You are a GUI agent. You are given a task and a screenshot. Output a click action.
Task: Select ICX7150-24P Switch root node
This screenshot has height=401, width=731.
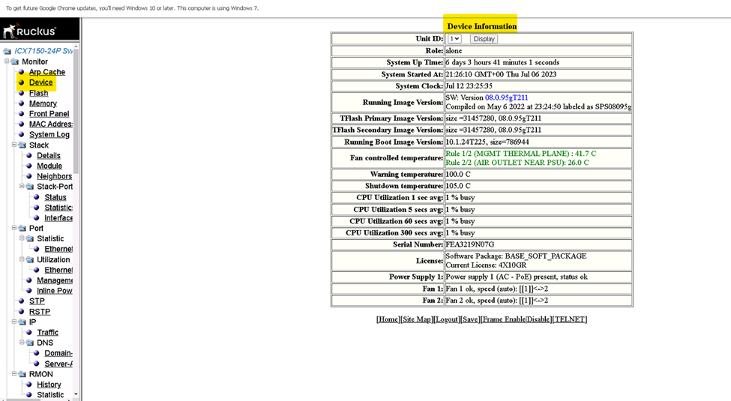coord(43,51)
